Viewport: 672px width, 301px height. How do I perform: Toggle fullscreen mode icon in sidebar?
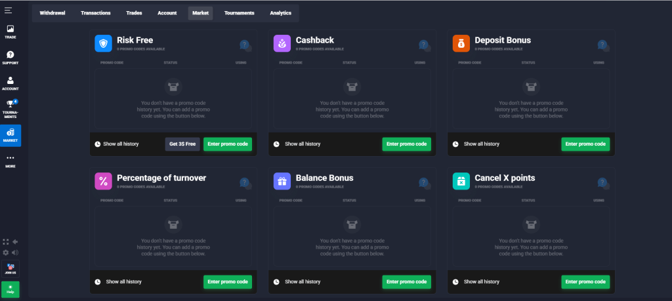(6, 242)
